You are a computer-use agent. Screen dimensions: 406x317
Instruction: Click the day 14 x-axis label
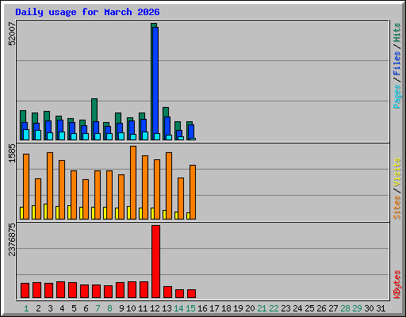(x=178, y=308)
